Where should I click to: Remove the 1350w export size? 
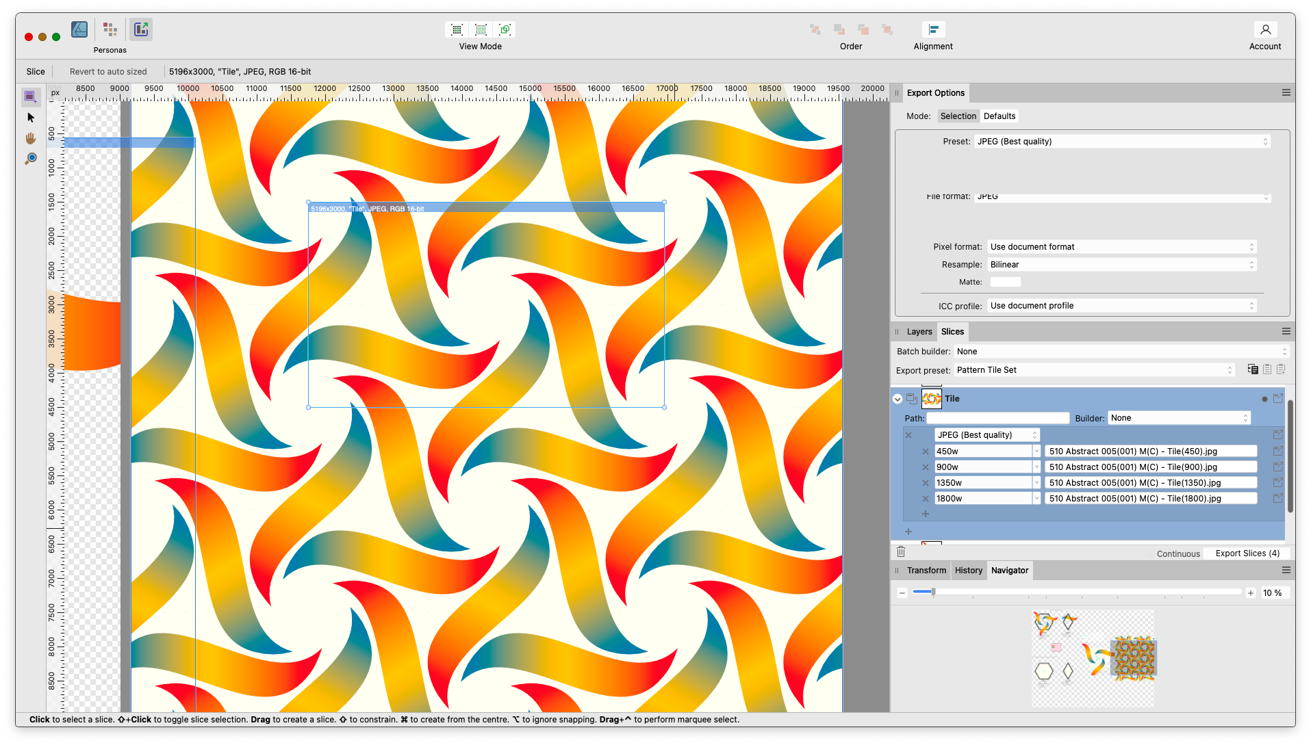click(x=926, y=483)
